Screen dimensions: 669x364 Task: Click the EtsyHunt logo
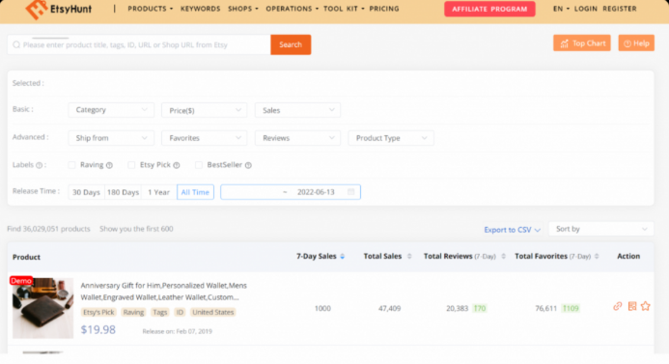[x=59, y=9]
